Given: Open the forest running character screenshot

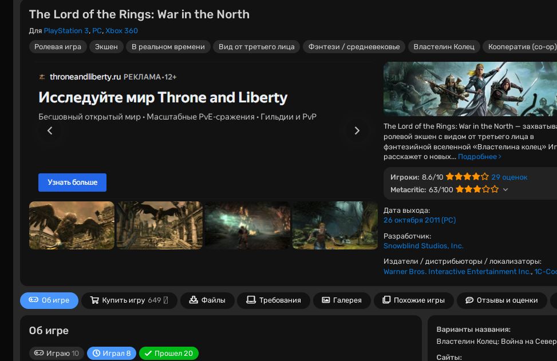Looking at the screenshot, I should [x=335, y=225].
